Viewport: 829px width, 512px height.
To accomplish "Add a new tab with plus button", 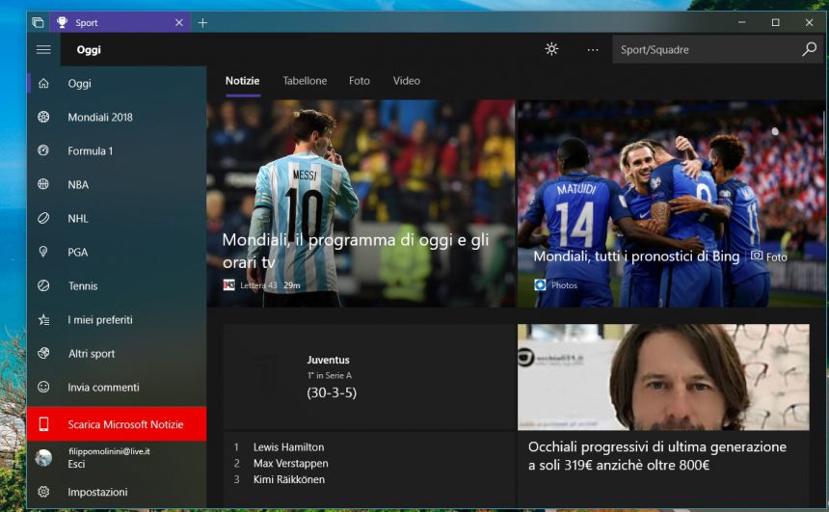I will [x=202, y=23].
